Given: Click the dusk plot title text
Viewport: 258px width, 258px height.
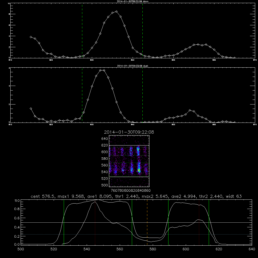Looking at the screenshot, I should (x=133, y=66).
